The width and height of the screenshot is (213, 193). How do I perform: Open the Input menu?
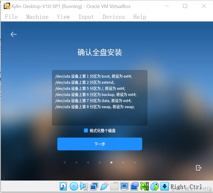(x=86, y=17)
